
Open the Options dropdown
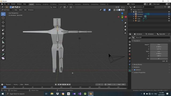(x=123, y=7)
